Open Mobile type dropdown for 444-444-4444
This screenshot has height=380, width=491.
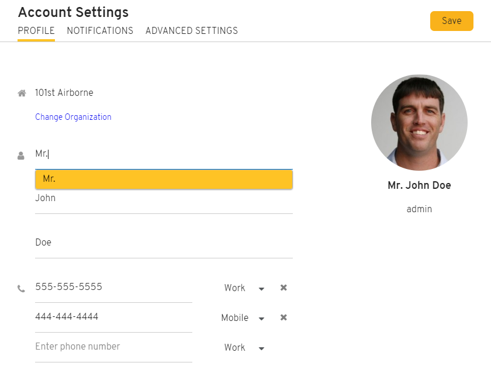[x=243, y=317]
